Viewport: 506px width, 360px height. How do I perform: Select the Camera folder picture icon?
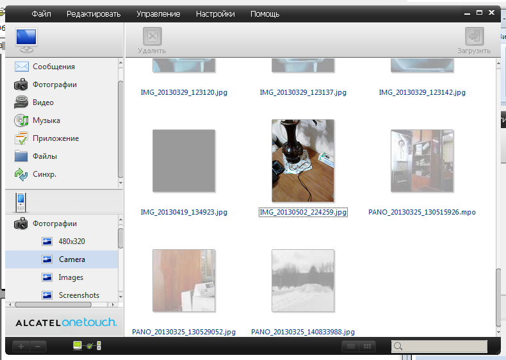click(x=47, y=259)
